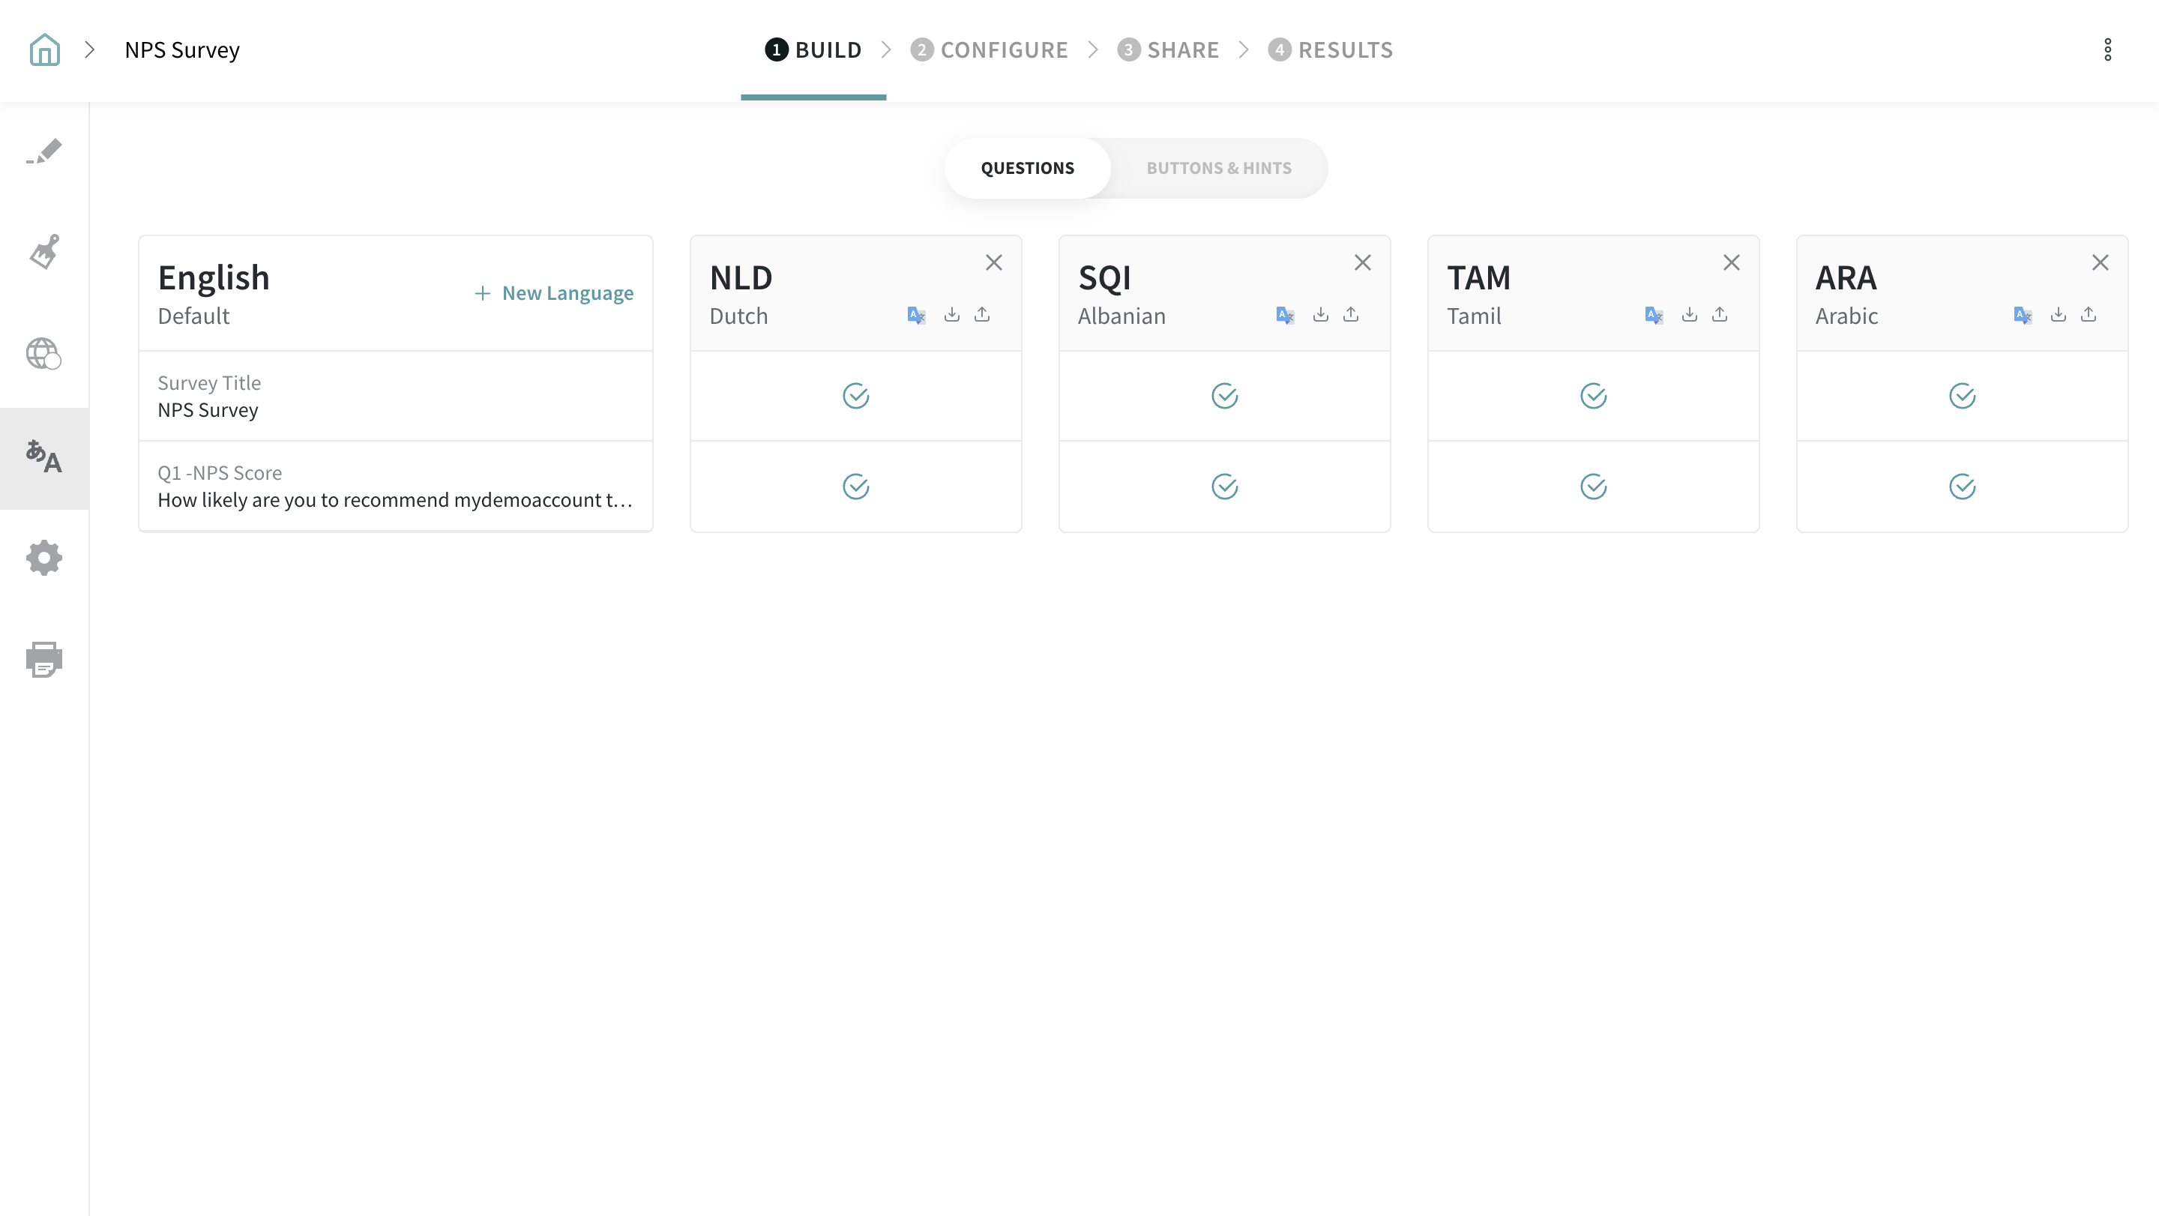Click the home icon in breadcrumb
The height and width of the screenshot is (1216, 2159).
(44, 49)
